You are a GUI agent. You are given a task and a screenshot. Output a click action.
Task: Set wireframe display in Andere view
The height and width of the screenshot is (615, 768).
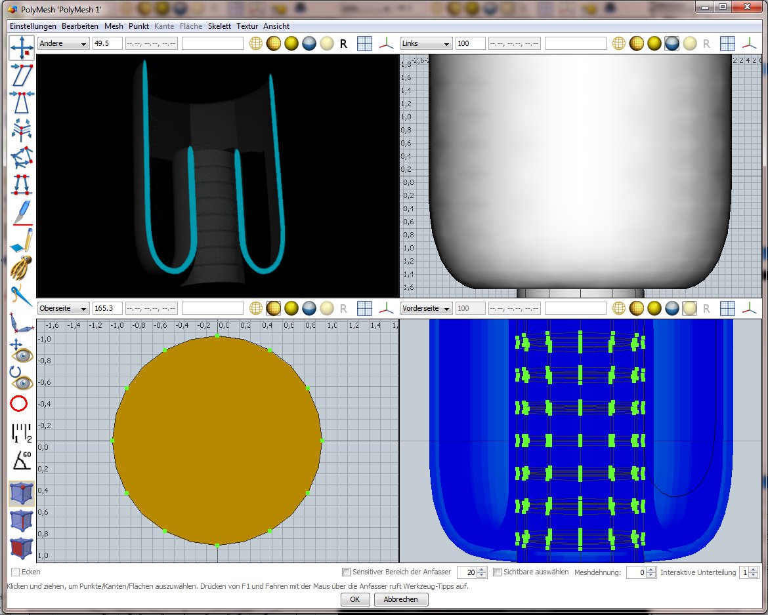[256, 43]
